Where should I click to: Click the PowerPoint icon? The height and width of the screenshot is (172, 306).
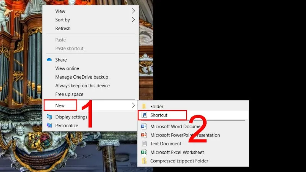coord(144,135)
